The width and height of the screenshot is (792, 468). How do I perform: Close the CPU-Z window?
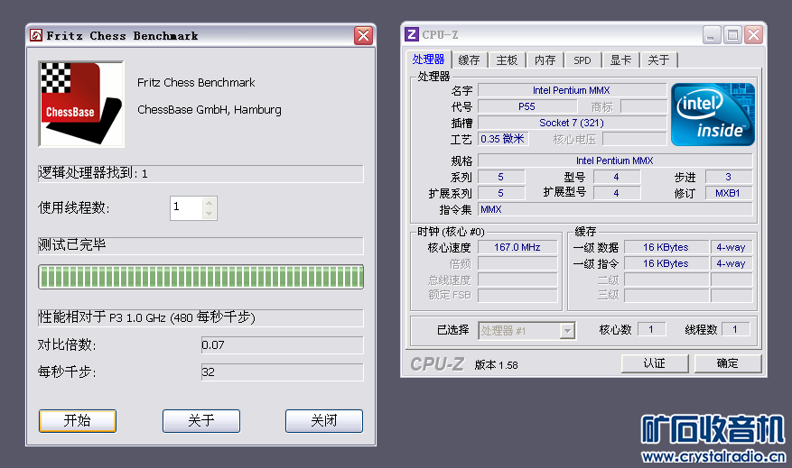tap(753, 35)
